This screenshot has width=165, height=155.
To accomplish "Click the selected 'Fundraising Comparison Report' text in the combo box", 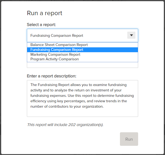I will [x=57, y=35].
